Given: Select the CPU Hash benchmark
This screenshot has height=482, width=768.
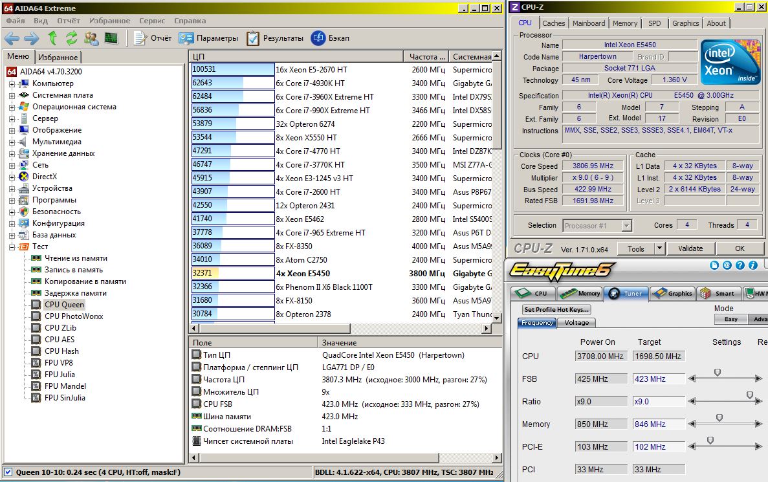Looking at the screenshot, I should point(61,351).
